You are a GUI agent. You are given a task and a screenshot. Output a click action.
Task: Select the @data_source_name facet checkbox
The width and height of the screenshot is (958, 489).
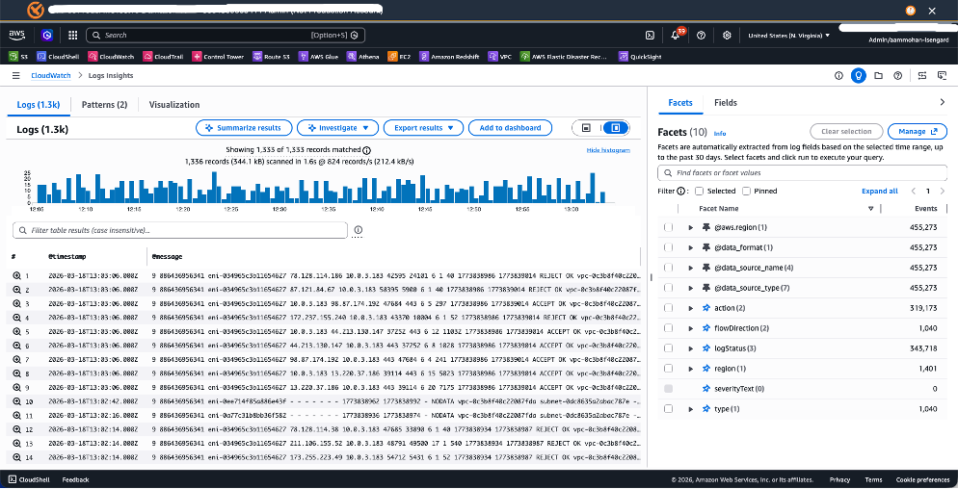669,268
